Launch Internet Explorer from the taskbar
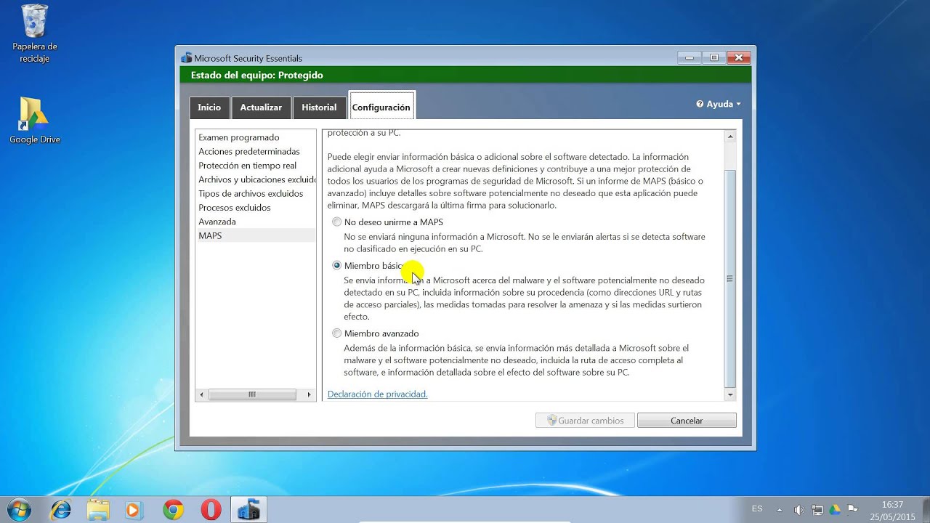 click(x=61, y=510)
